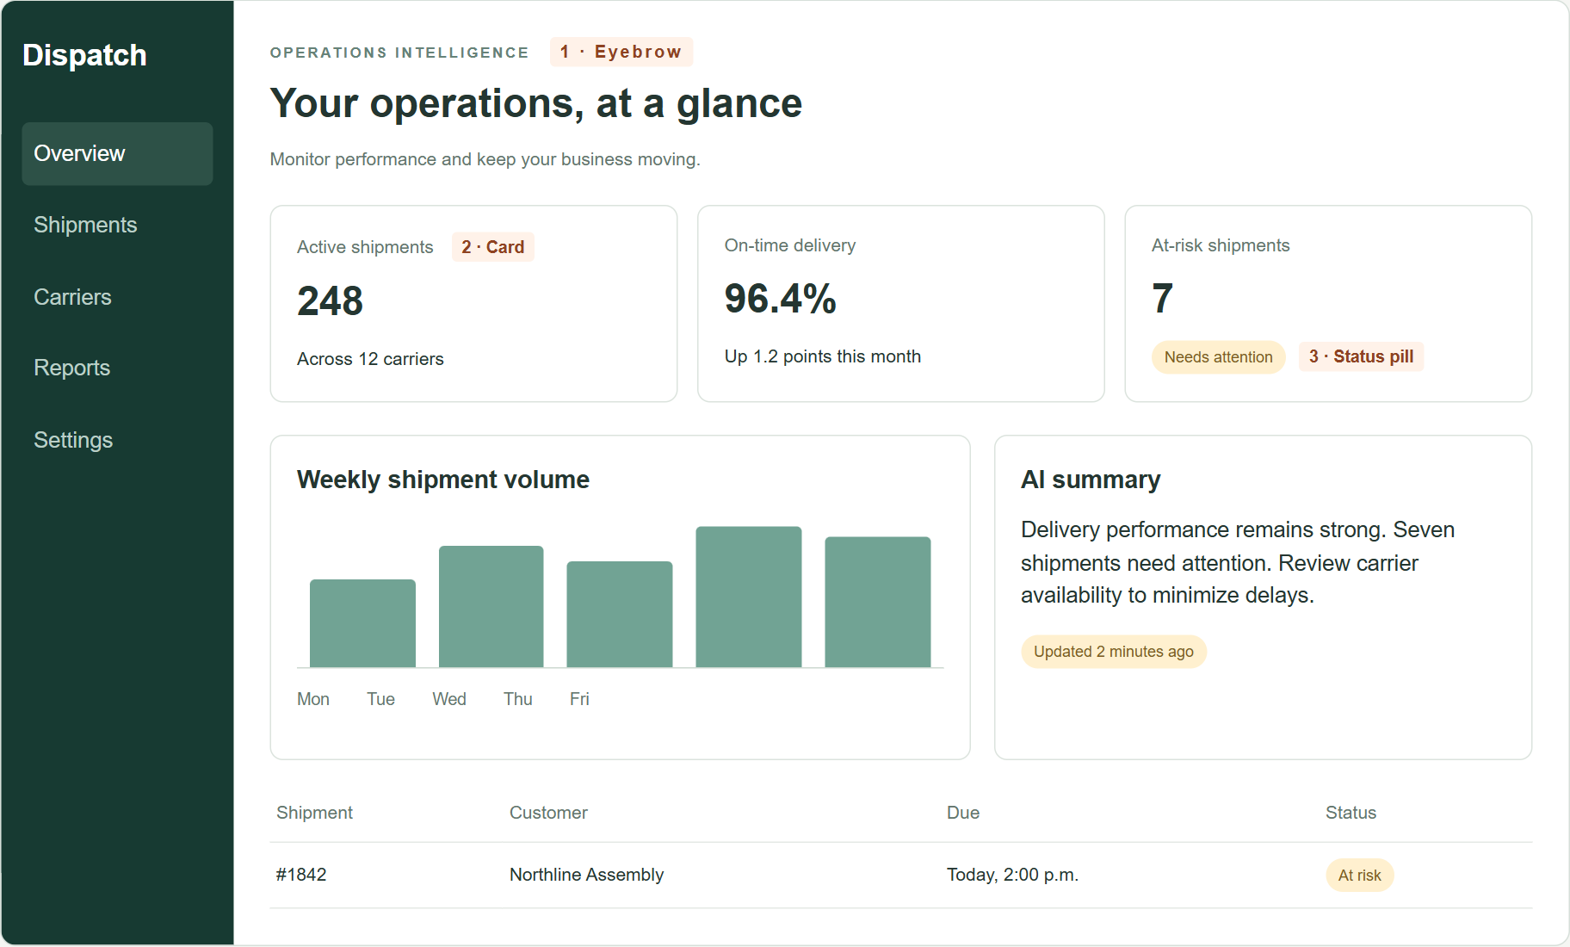Click the tallest bar in weekly chart
The image size is (1570, 947).
pyautogui.click(x=749, y=597)
